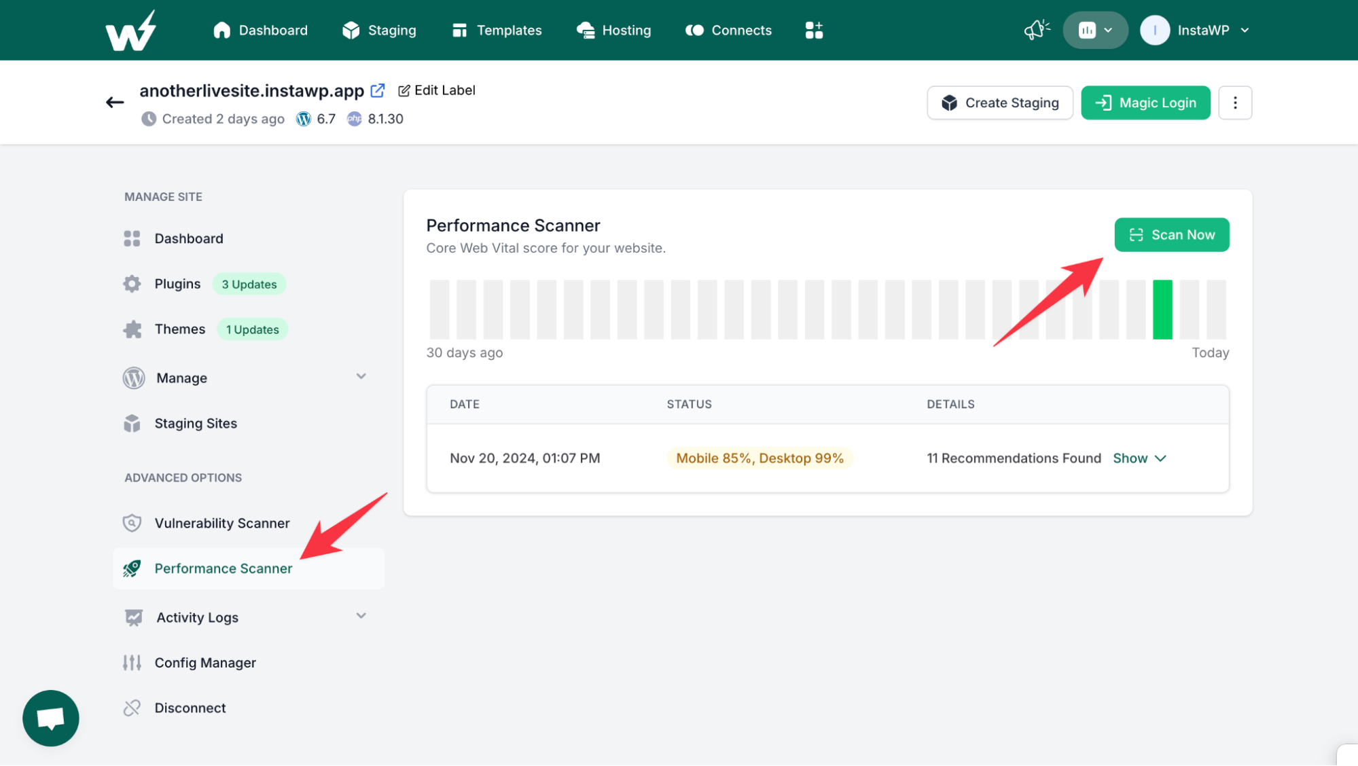
Task: Go back using the left arrow
Action: tap(115, 103)
